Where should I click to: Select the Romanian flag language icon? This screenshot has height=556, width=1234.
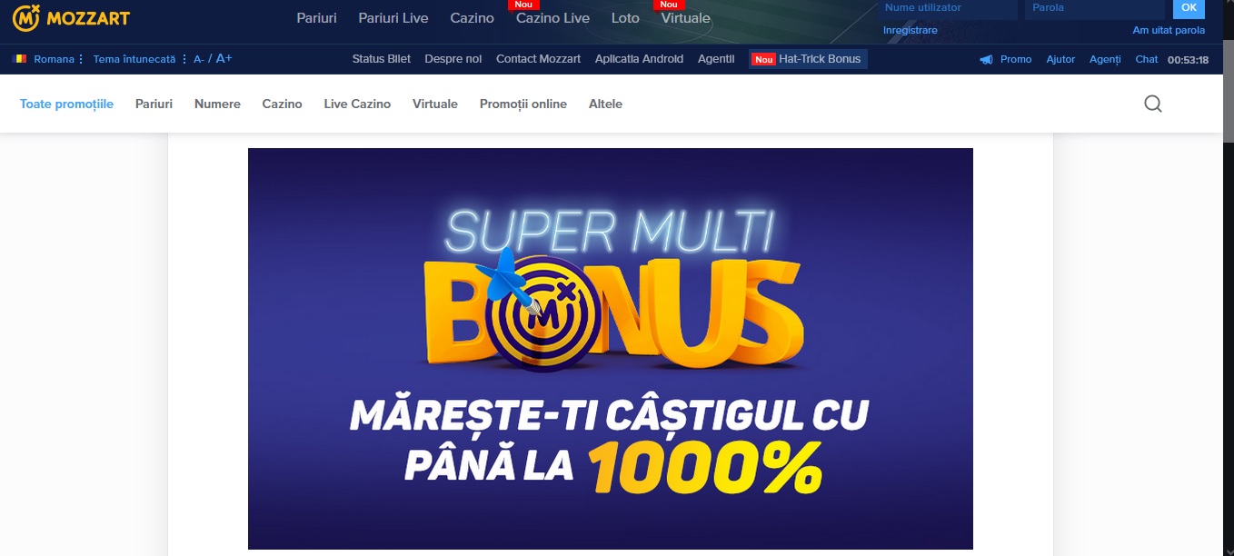tap(20, 59)
